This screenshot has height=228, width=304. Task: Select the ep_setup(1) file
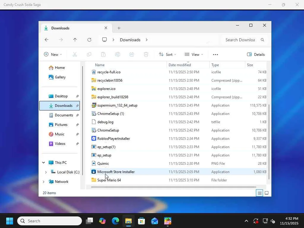tap(178, 147)
